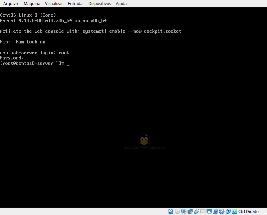Click the network adapters status icon
Image resolution: width=267 pixels, height=215 pixels.
[x=190, y=211]
